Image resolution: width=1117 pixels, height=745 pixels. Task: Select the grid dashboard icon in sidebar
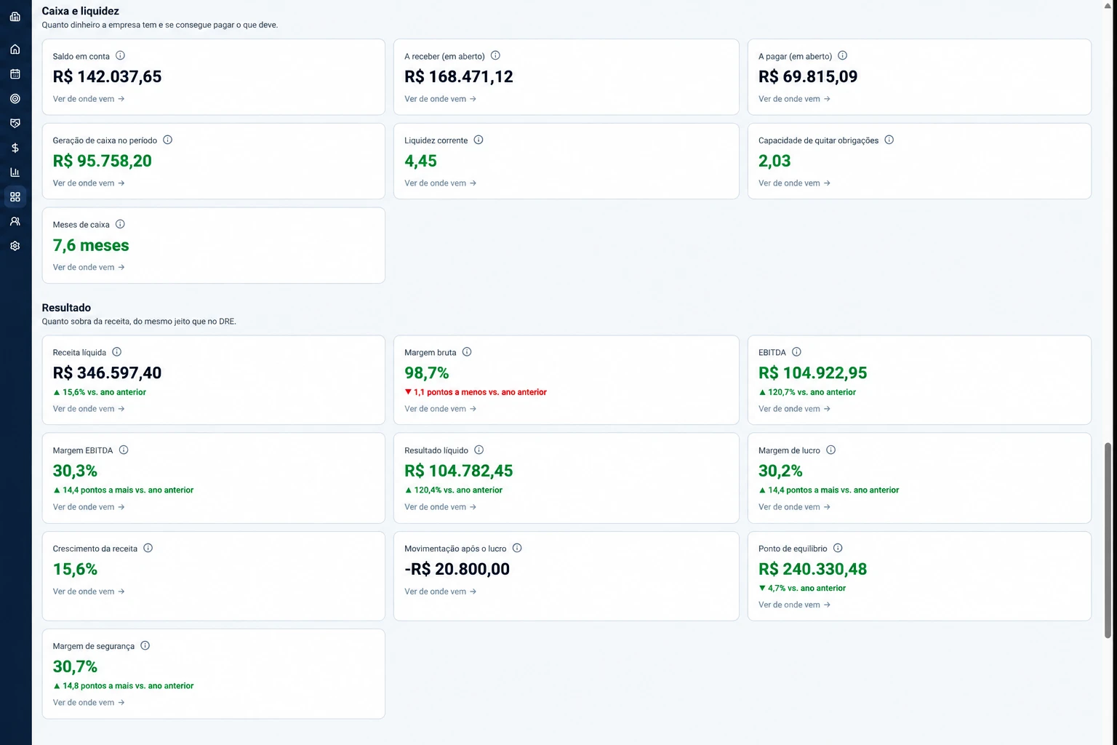pos(15,197)
